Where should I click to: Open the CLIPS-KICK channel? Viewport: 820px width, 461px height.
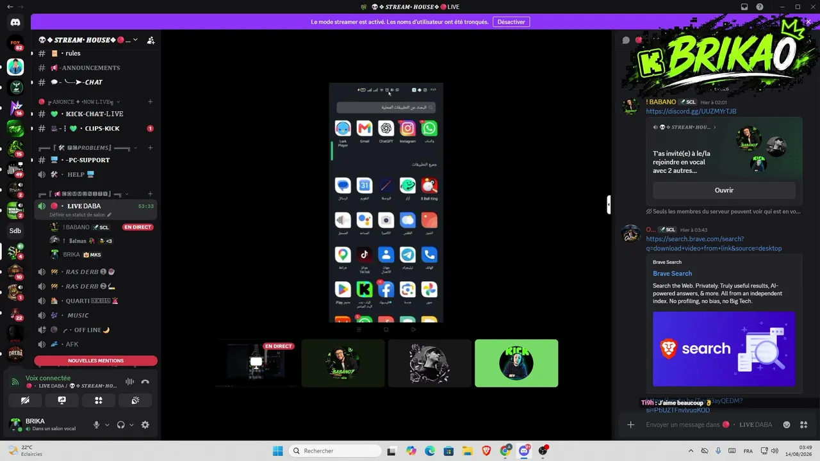[95, 128]
